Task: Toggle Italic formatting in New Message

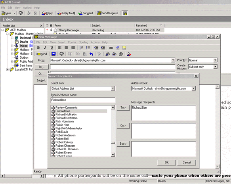Action: tap(45, 48)
